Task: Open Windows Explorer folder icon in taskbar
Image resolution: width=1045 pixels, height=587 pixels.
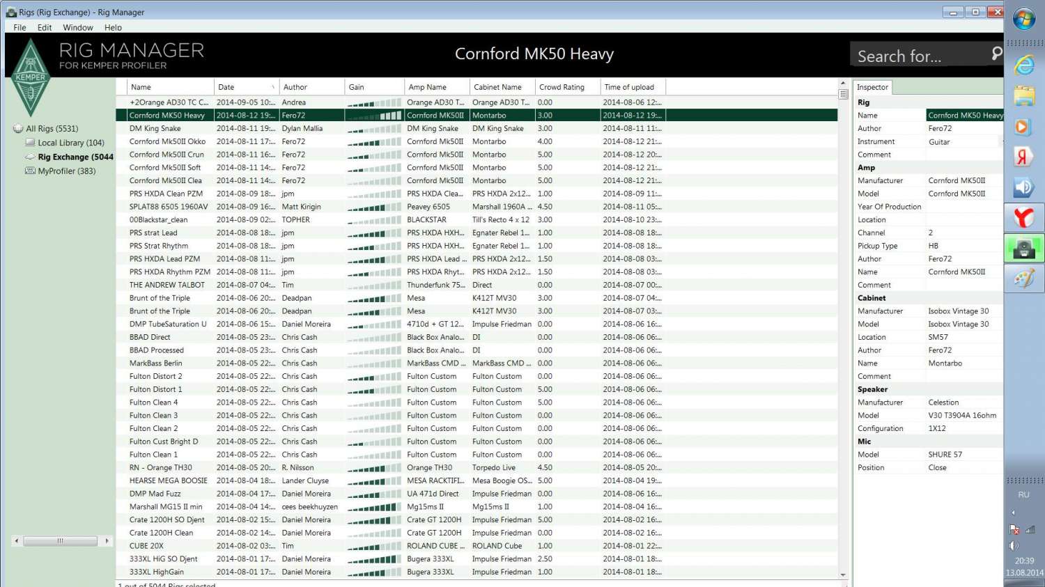Action: click(1024, 96)
